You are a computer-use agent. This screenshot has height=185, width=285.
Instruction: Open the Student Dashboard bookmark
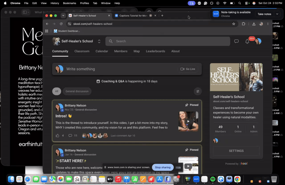click(67, 31)
